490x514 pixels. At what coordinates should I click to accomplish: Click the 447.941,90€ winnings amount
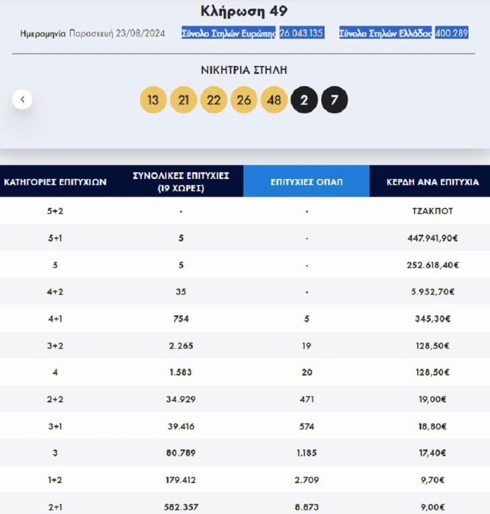pos(432,238)
